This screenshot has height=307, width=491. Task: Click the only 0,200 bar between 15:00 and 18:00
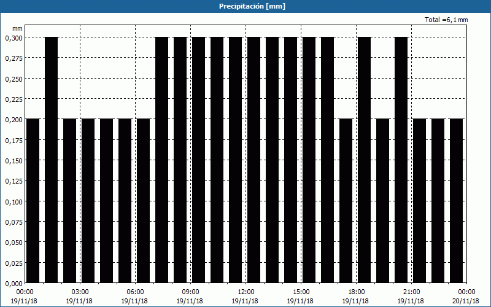tap(346, 201)
